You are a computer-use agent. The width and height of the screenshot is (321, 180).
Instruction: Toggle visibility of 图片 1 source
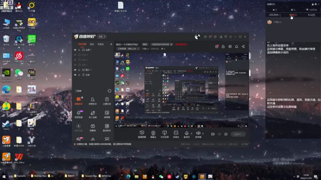click(x=75, y=70)
